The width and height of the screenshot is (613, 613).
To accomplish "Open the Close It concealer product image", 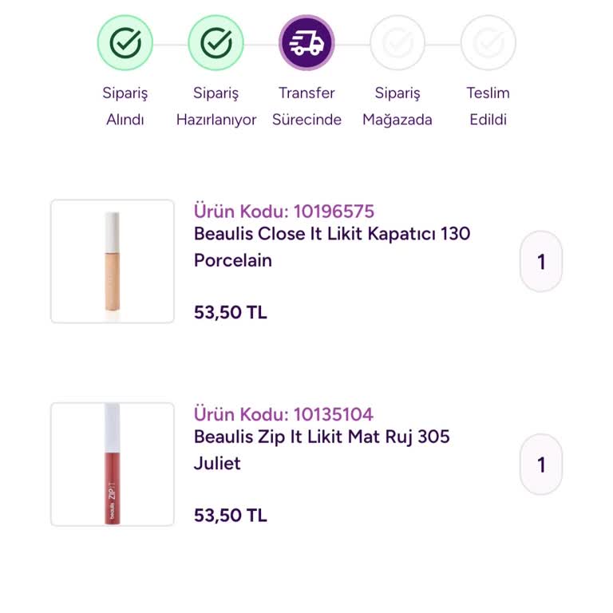I will (113, 261).
